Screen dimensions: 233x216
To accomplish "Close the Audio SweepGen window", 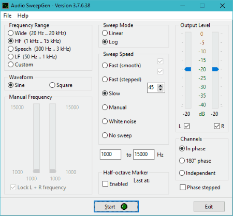I will (222, 6).
